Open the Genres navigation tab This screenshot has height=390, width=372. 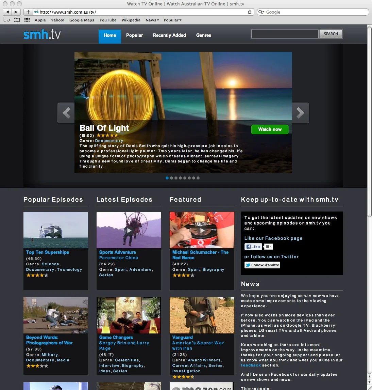(204, 35)
